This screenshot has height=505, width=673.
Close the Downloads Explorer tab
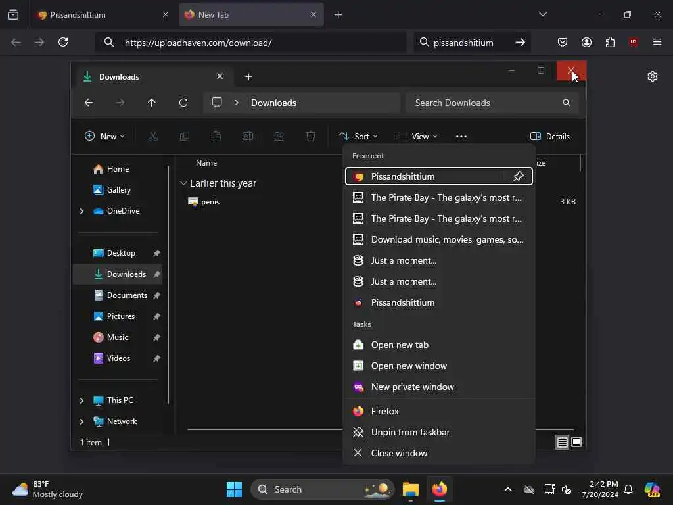tap(220, 76)
